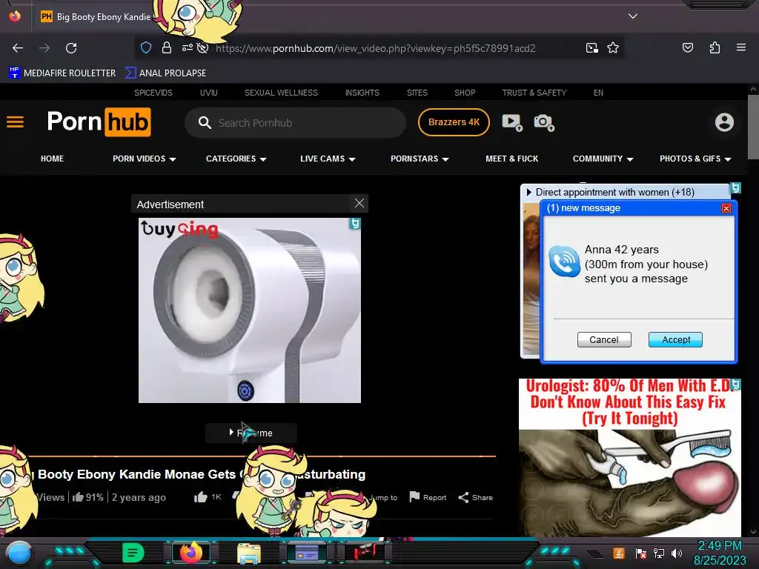Open Firefox application hamburger menu

click(x=741, y=47)
